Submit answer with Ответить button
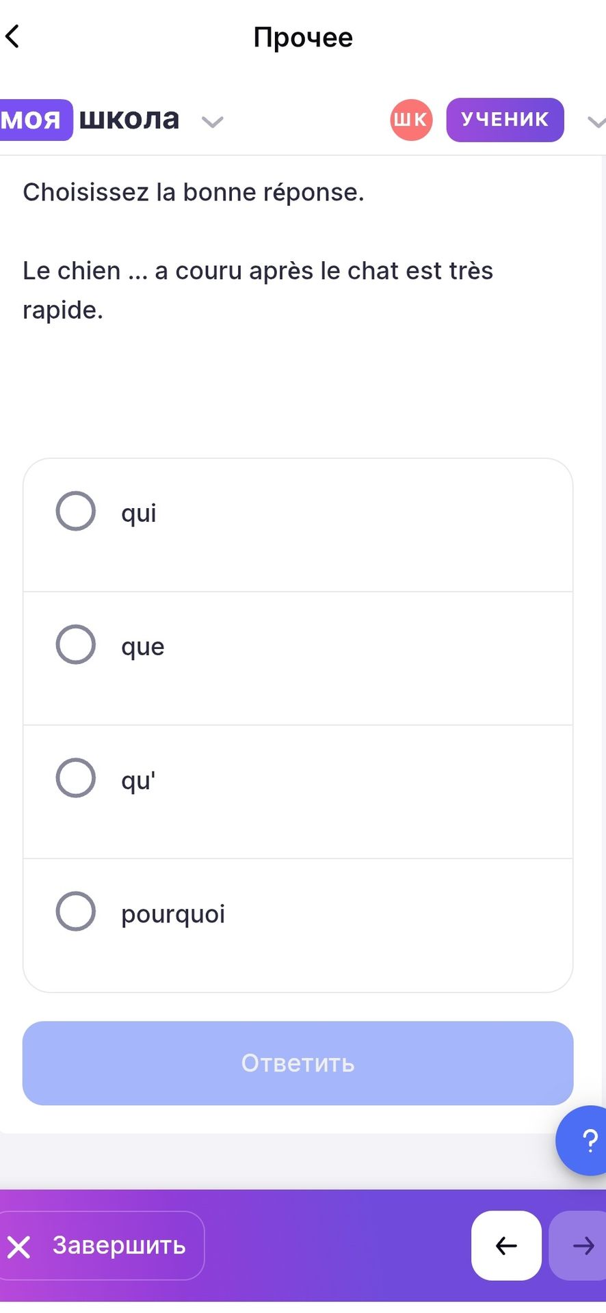 pyautogui.click(x=298, y=1063)
